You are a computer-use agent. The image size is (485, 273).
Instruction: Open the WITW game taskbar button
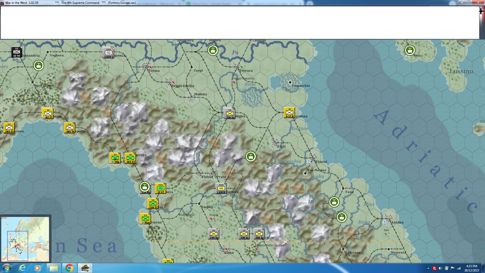[85, 268]
